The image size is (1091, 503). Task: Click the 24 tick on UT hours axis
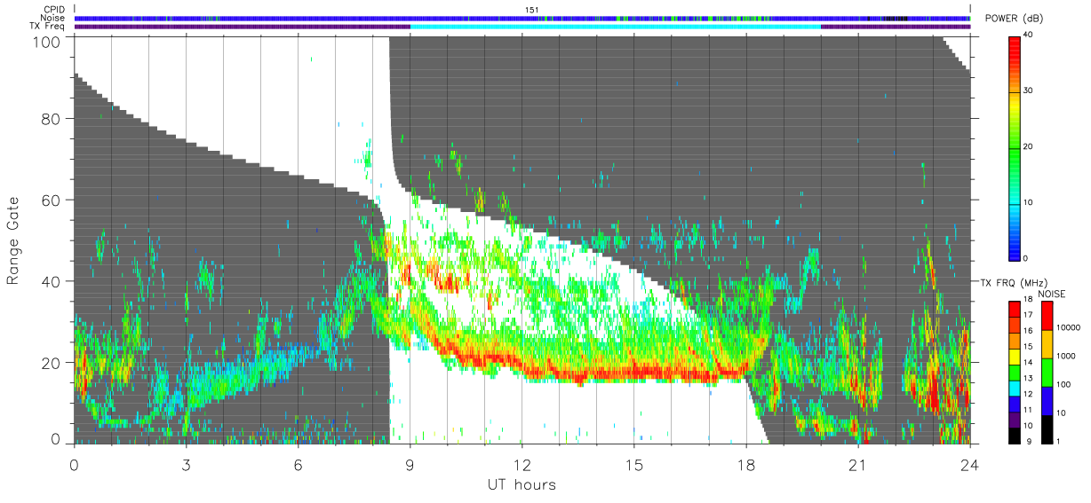[970, 464]
